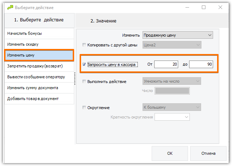Viewport: 232px width, 166px height.
Task: Enable the 'Округление' checkbox
Action: [x=84, y=108]
